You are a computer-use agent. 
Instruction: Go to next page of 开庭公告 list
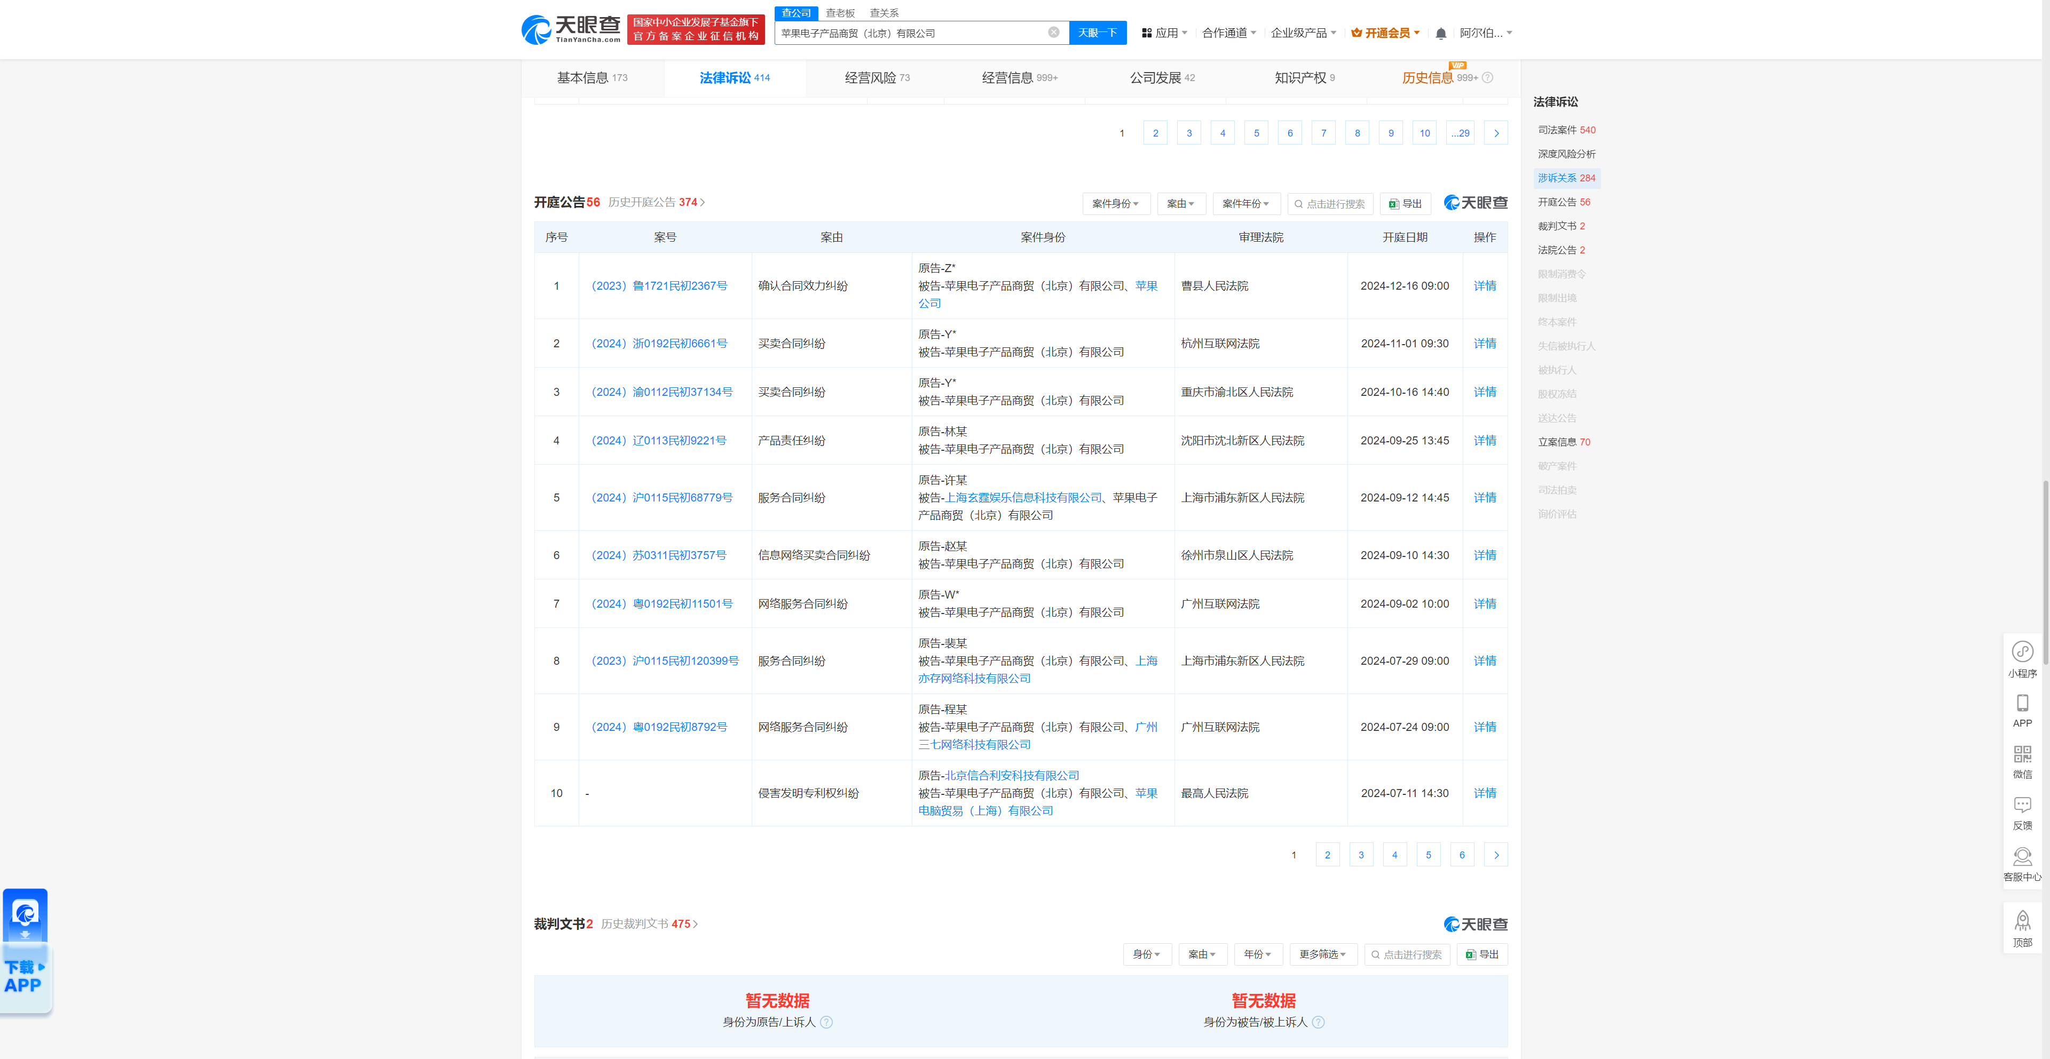pos(1496,855)
